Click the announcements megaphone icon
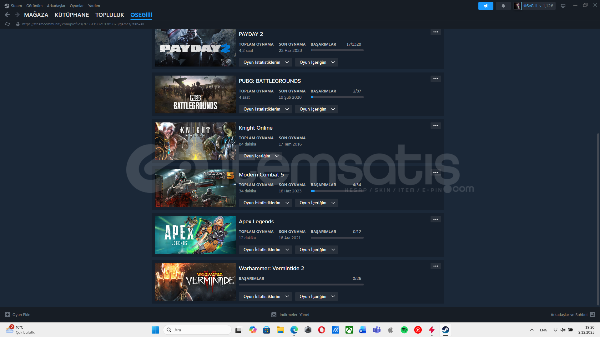600x337 pixels. coord(486,6)
